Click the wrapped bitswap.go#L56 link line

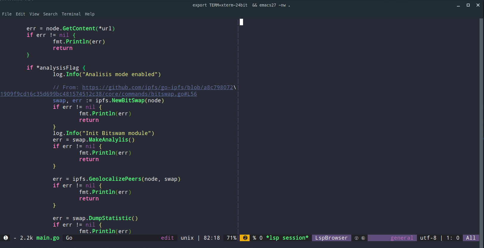[99, 94]
